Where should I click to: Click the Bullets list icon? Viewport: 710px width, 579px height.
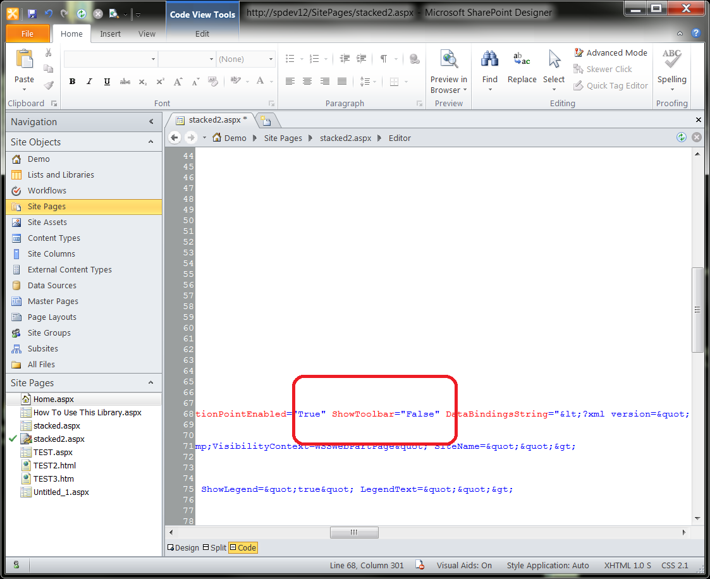coord(290,59)
